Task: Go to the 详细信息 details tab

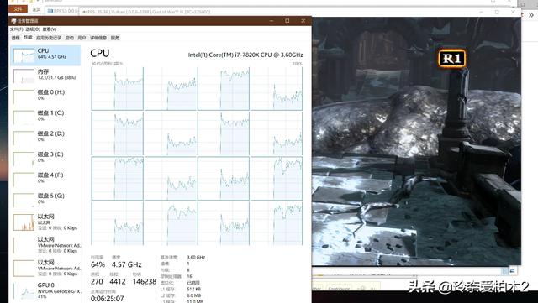Action: point(98,38)
